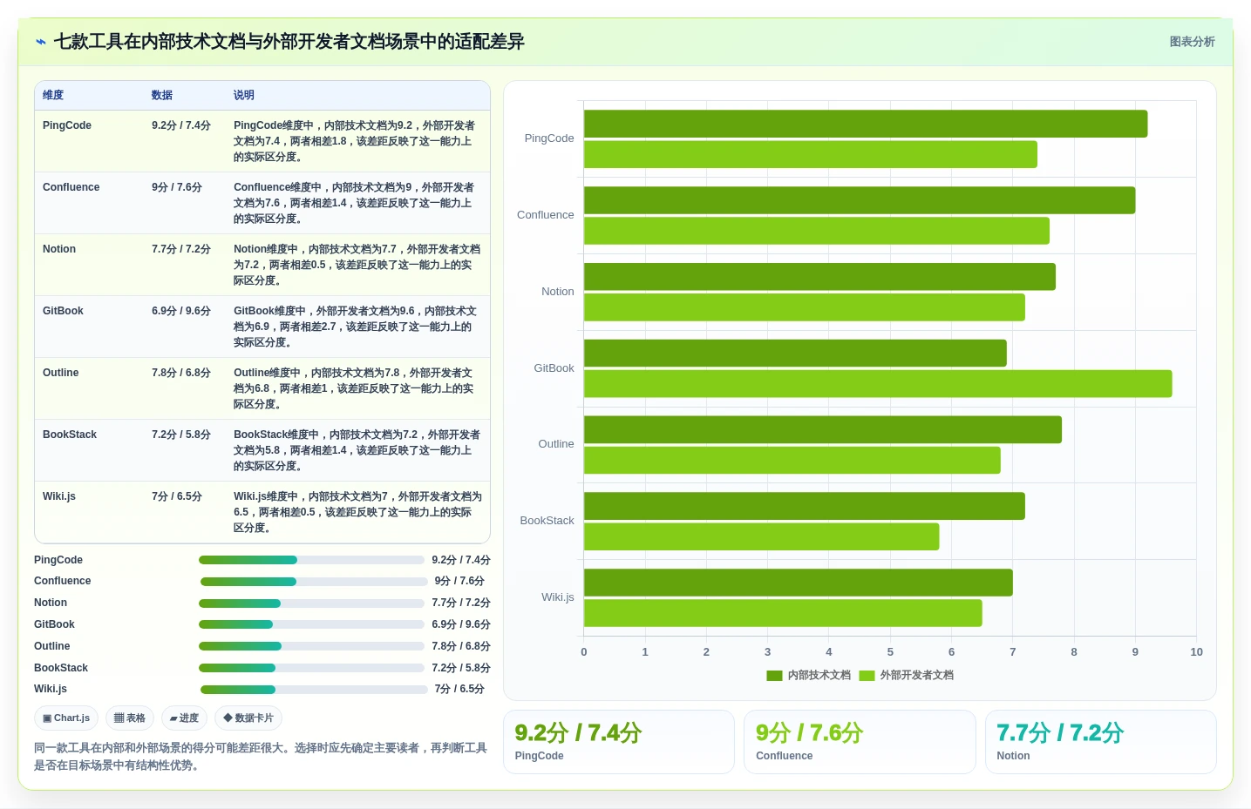The height and width of the screenshot is (809, 1251).
Task: Click the 图表分析 label in the header
Action: [x=1192, y=42]
